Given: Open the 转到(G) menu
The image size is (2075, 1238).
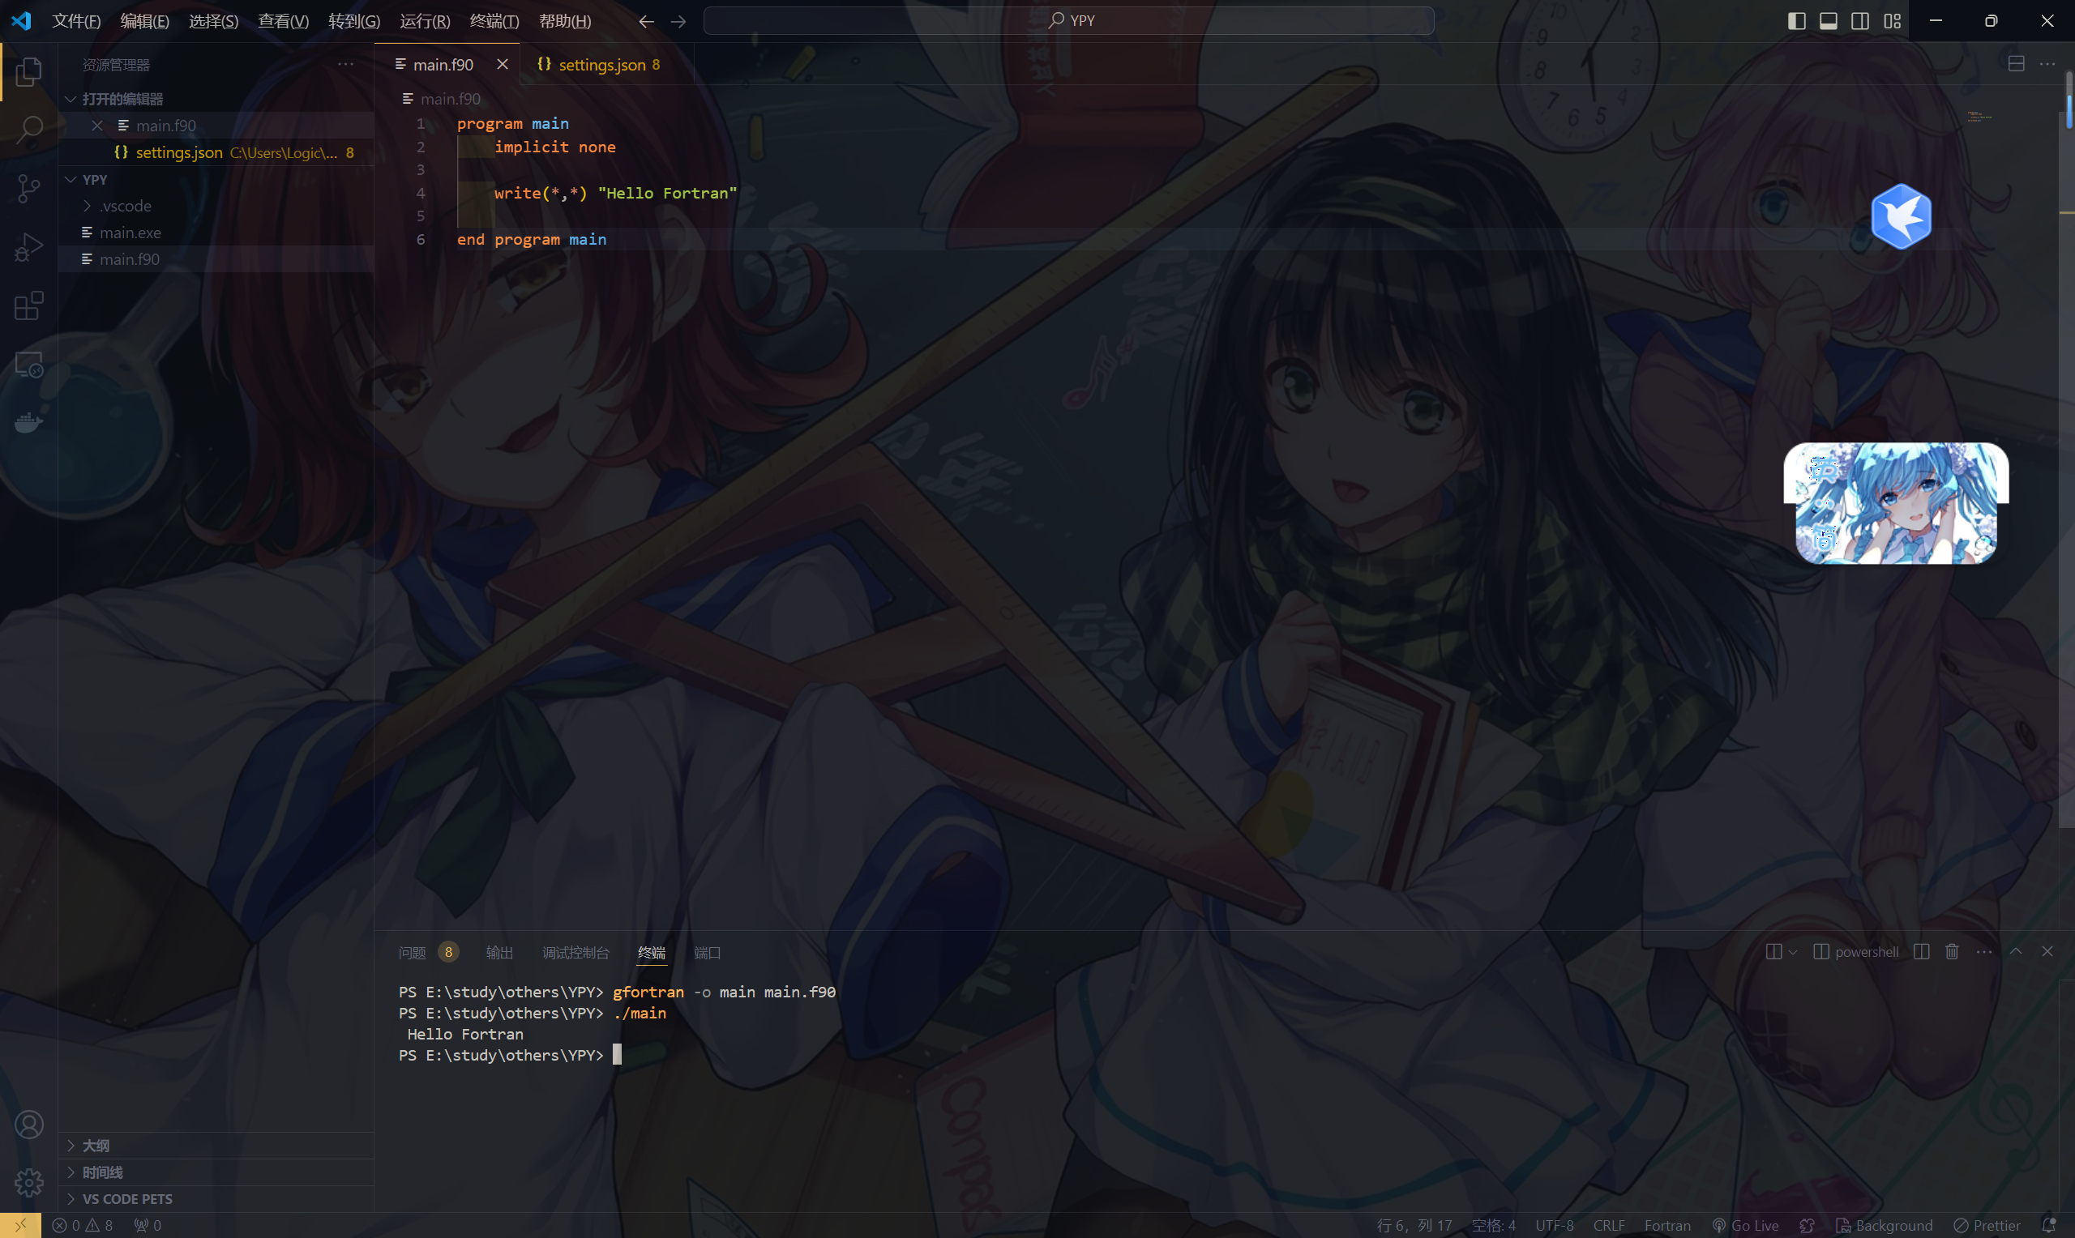Looking at the screenshot, I should [354, 21].
